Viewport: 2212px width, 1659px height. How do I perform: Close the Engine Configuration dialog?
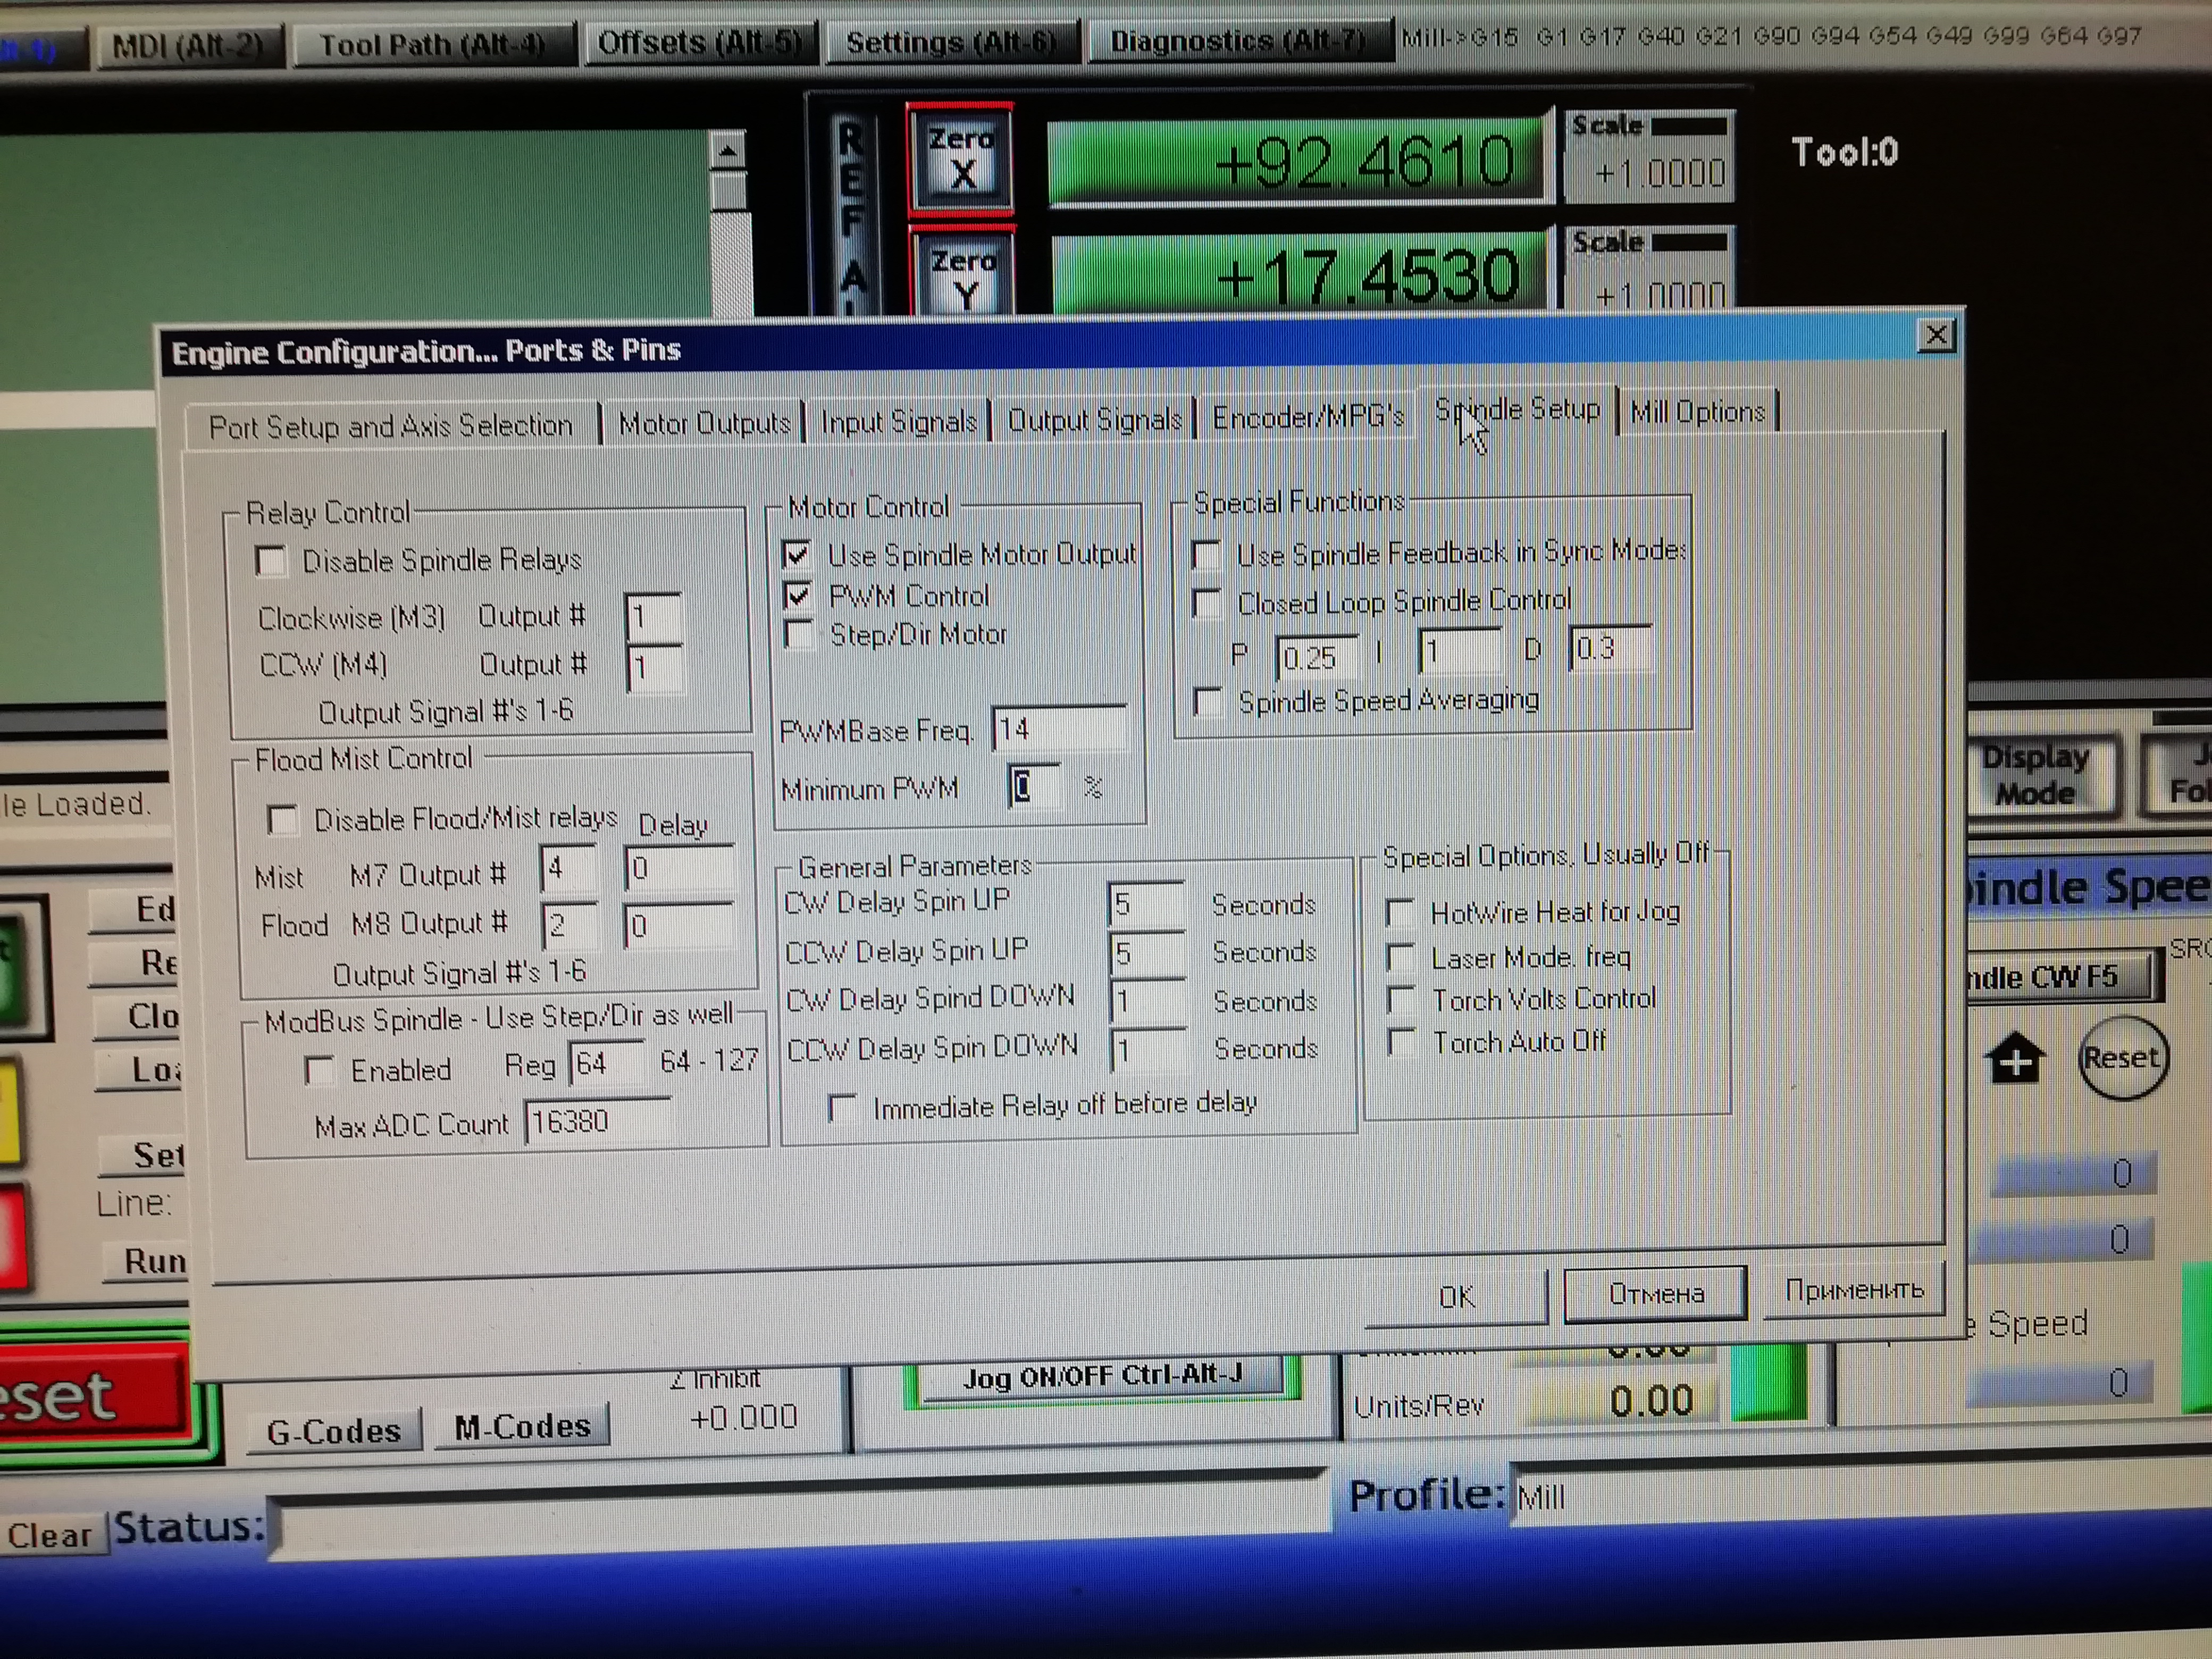coord(1936,335)
